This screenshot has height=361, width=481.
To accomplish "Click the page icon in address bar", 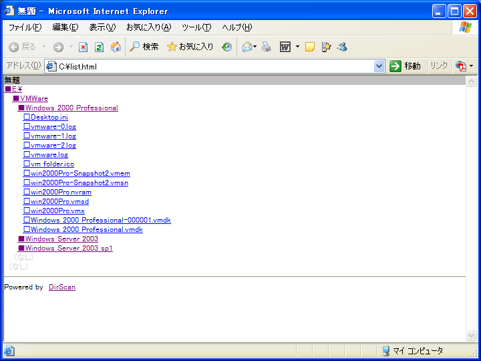I will [x=51, y=66].
